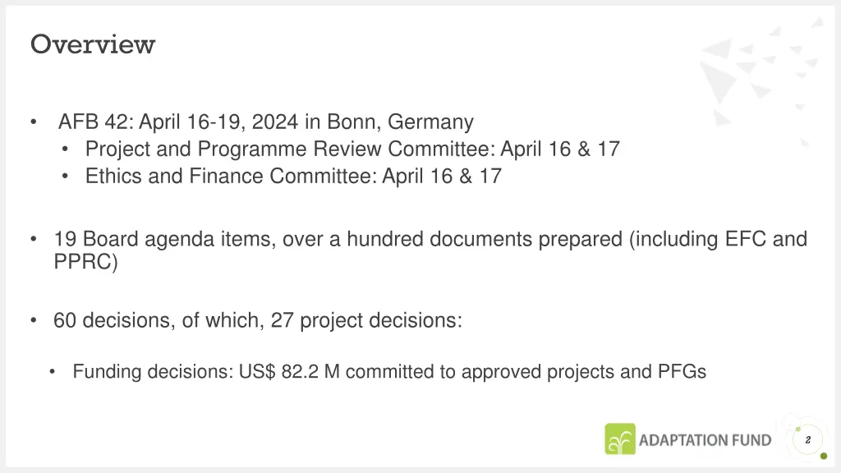Select the 60 decisions bullet text
Viewport: 841px width, 473px height.
tap(257, 321)
